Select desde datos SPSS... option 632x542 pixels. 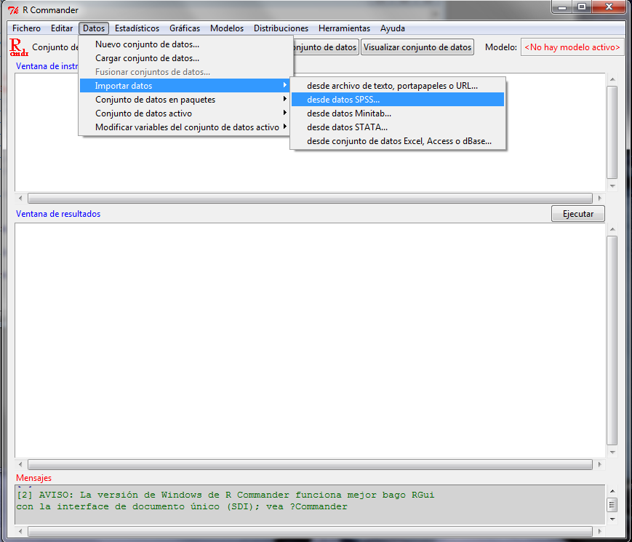pos(398,100)
